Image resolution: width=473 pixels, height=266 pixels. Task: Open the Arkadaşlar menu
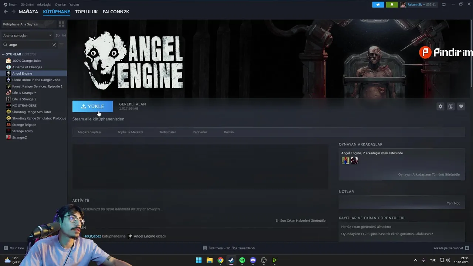44,4
